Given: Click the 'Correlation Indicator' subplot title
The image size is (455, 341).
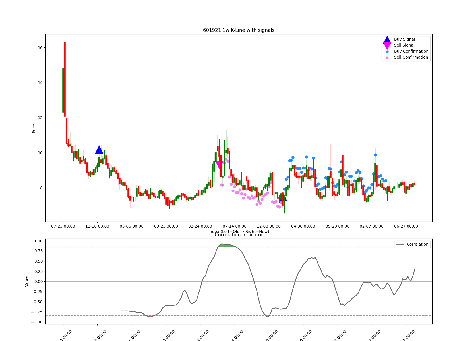Looking at the screenshot, I should coord(239,235).
